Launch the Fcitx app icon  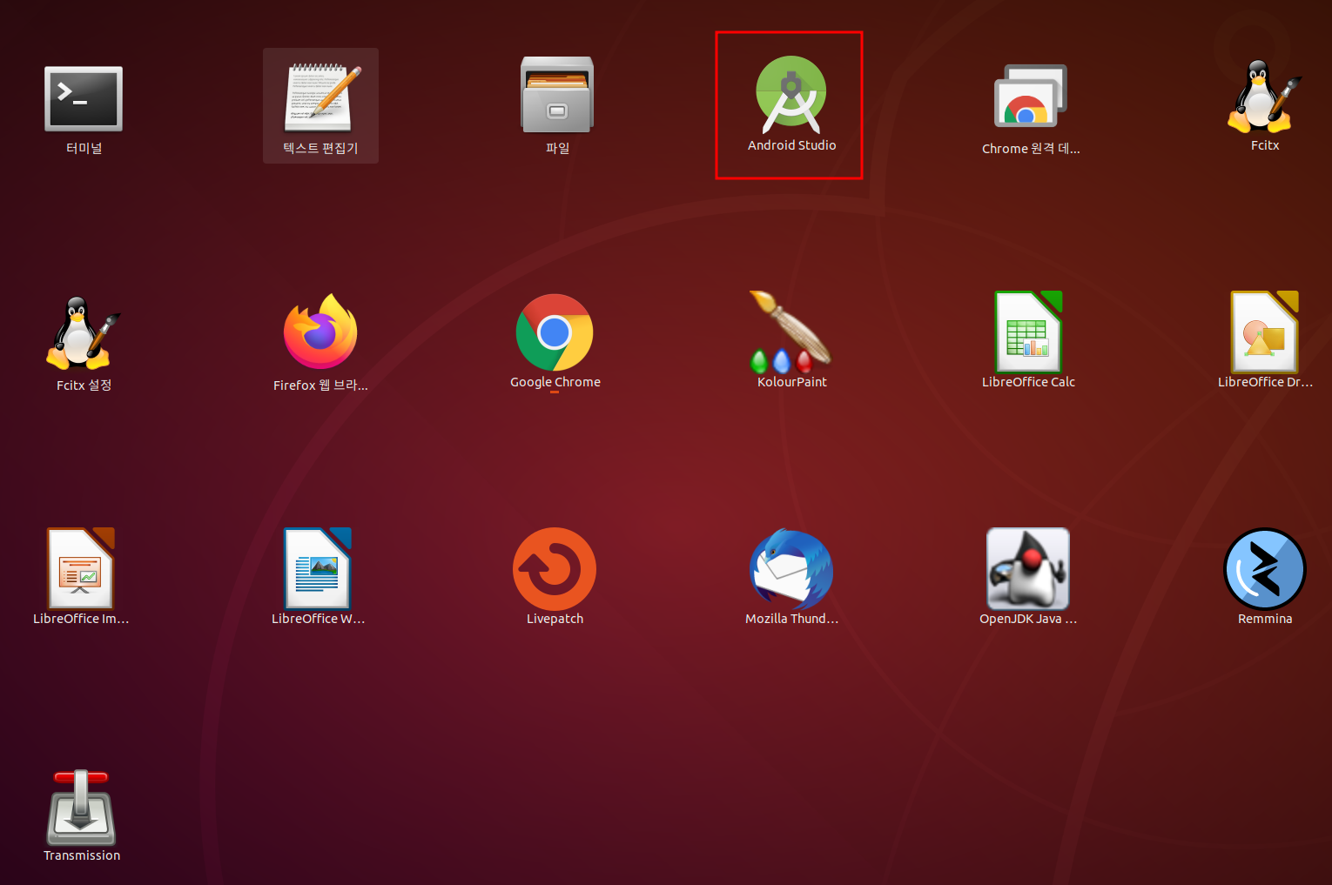pos(1264,96)
